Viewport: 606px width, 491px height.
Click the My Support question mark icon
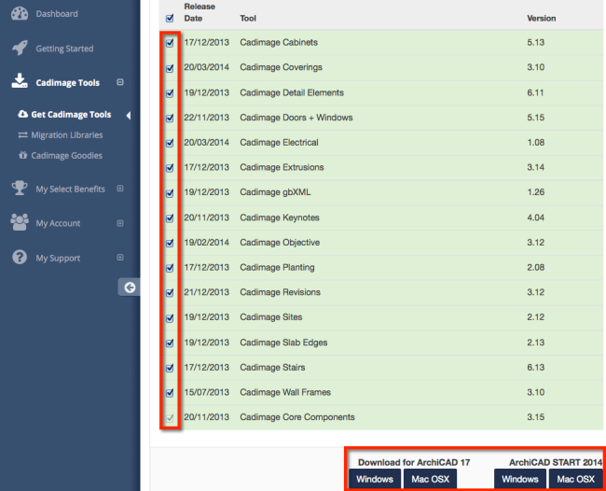click(20, 257)
